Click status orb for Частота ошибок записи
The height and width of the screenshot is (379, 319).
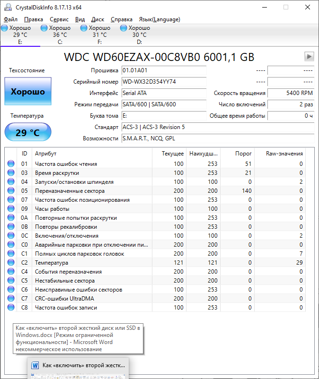pyautogui.click(x=11, y=308)
